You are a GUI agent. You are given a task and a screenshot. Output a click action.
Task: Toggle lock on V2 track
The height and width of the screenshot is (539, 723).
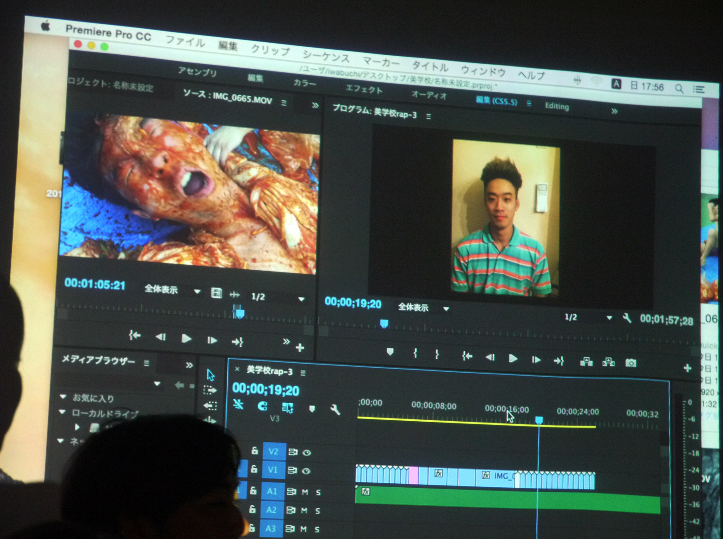(254, 450)
